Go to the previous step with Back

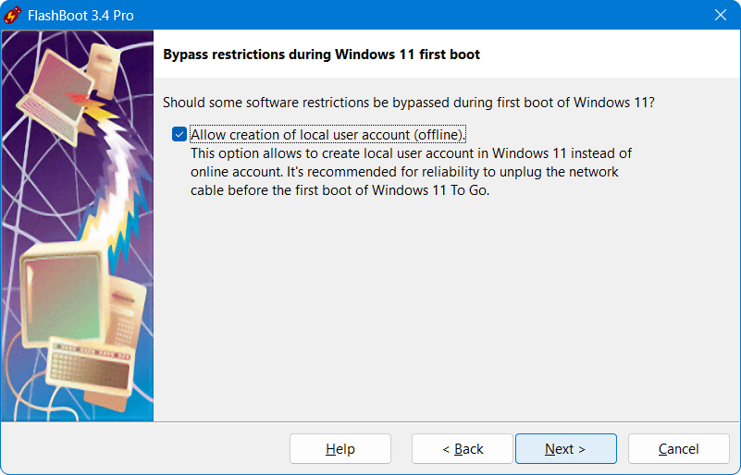(462, 449)
